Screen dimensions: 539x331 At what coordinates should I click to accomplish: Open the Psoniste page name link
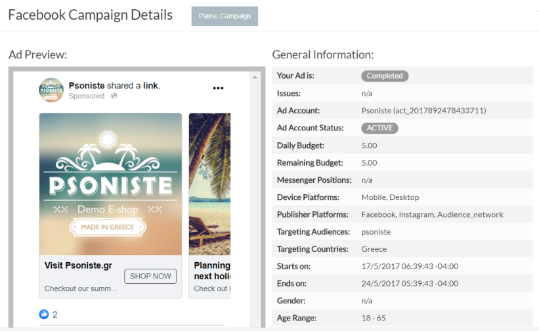pyautogui.click(x=87, y=85)
